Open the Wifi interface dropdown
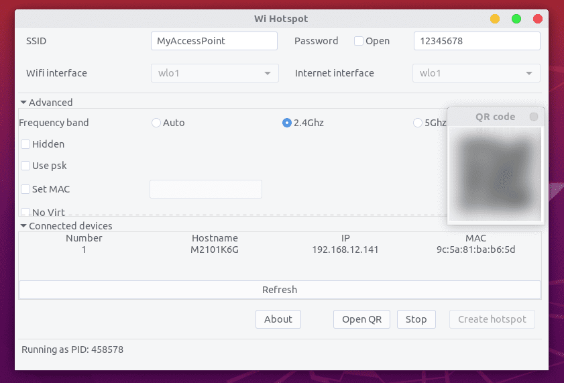Viewport: 564px width, 383px height. click(215, 73)
